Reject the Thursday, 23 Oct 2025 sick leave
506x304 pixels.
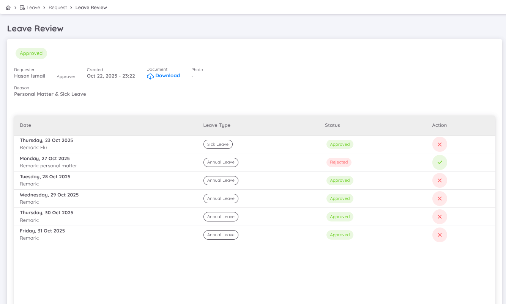[440, 144]
